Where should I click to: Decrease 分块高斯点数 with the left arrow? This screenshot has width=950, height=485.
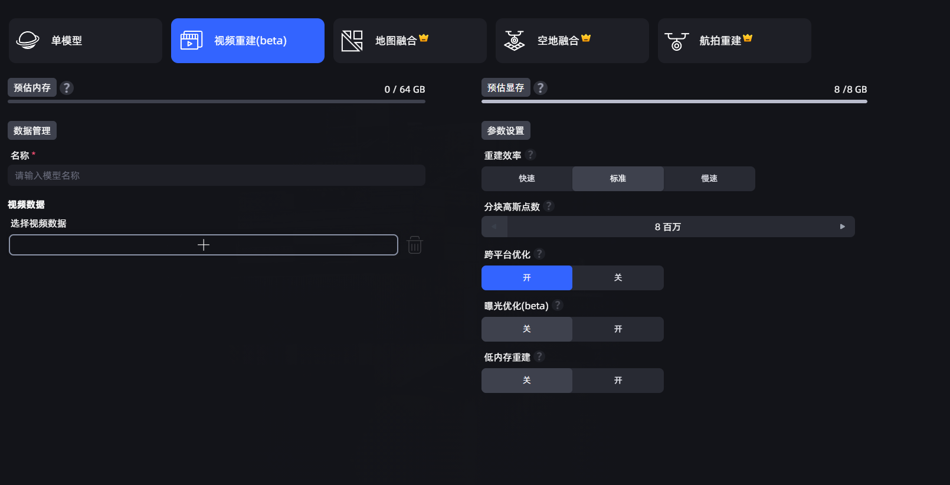494,227
